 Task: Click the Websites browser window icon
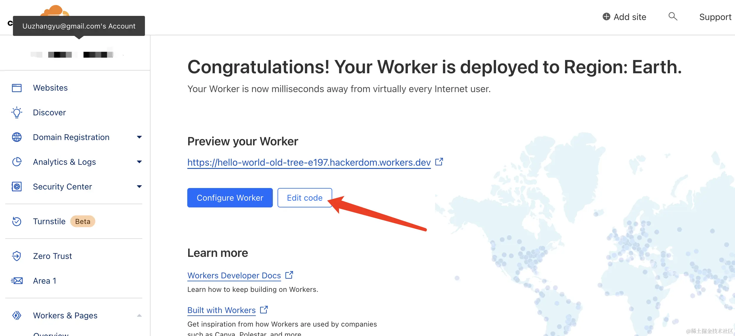click(x=17, y=88)
